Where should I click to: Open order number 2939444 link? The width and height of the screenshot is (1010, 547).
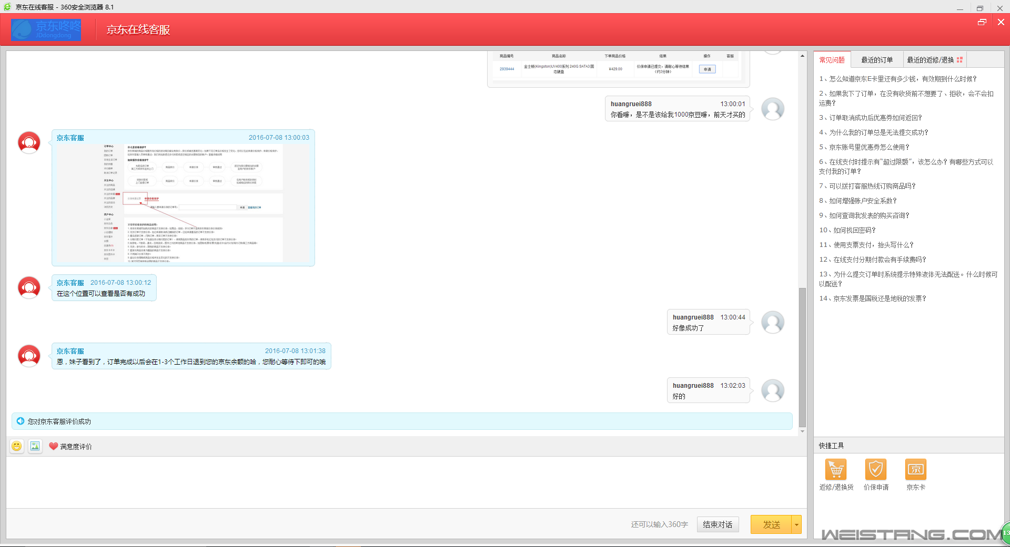tap(507, 69)
